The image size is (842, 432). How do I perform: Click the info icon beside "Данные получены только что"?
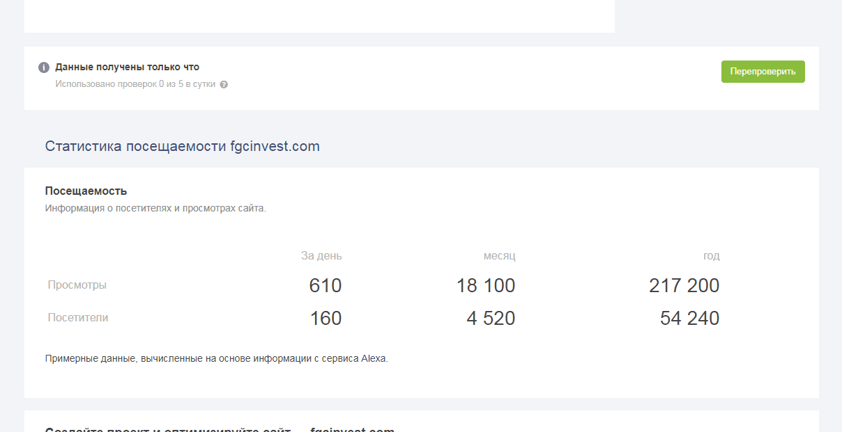pyautogui.click(x=44, y=67)
